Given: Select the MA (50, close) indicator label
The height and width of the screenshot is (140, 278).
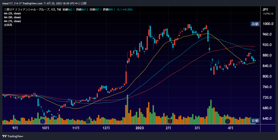Looking at the screenshot, I should click(12, 17).
